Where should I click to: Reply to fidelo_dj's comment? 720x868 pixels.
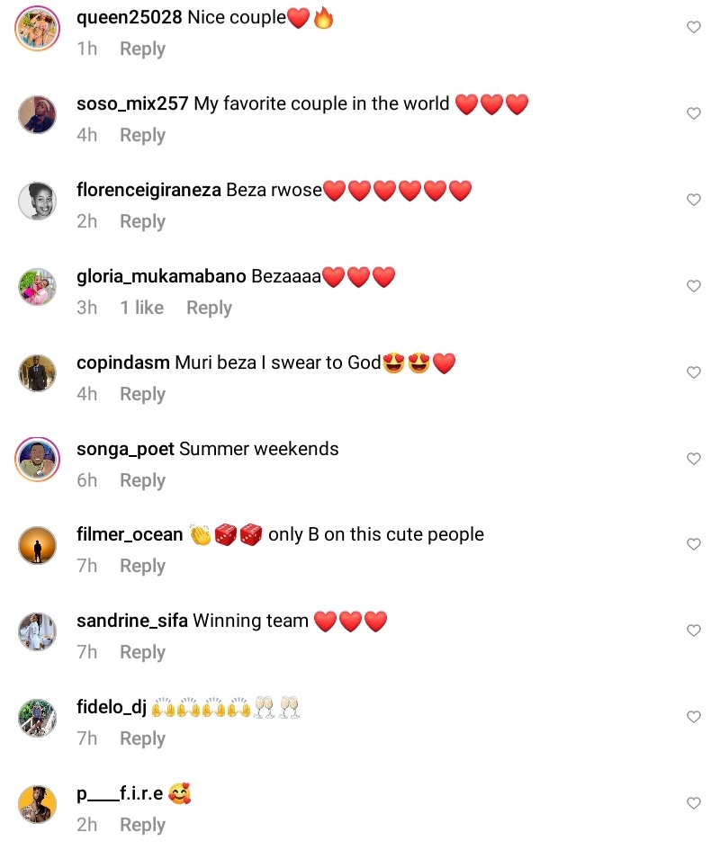[142, 739]
